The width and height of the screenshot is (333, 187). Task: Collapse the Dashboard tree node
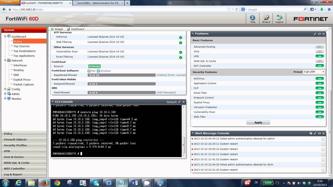point(5,36)
